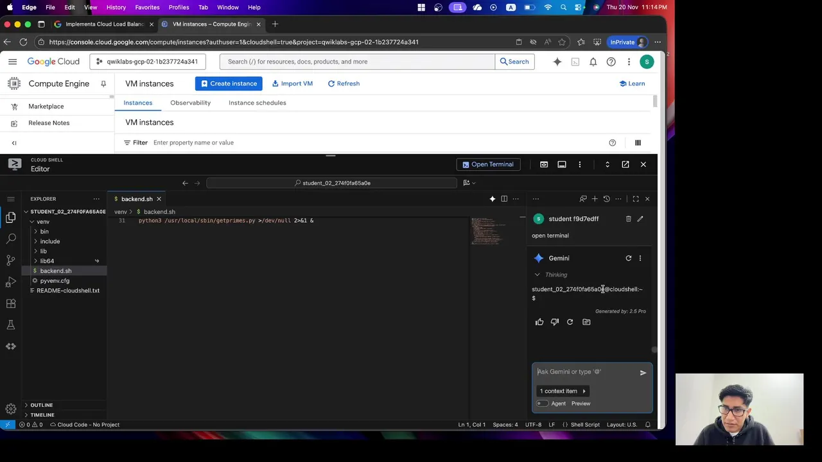Open Marketplace in Compute Engine sidebar

click(46, 107)
